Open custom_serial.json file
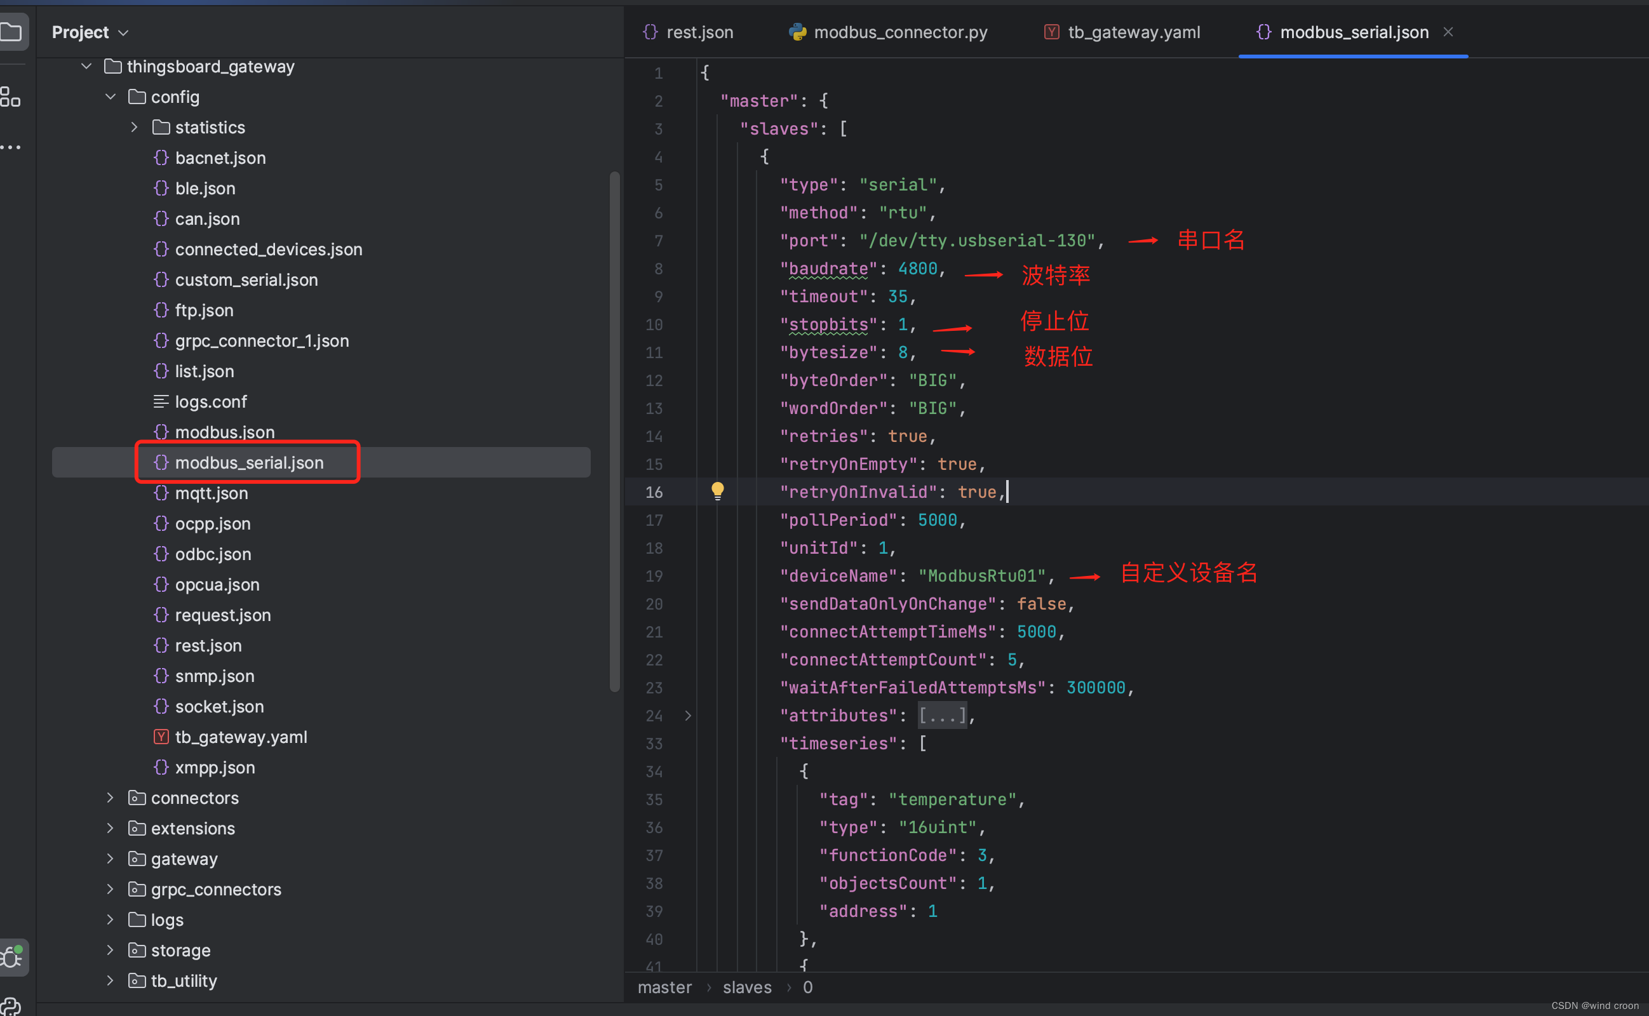 [x=246, y=279]
